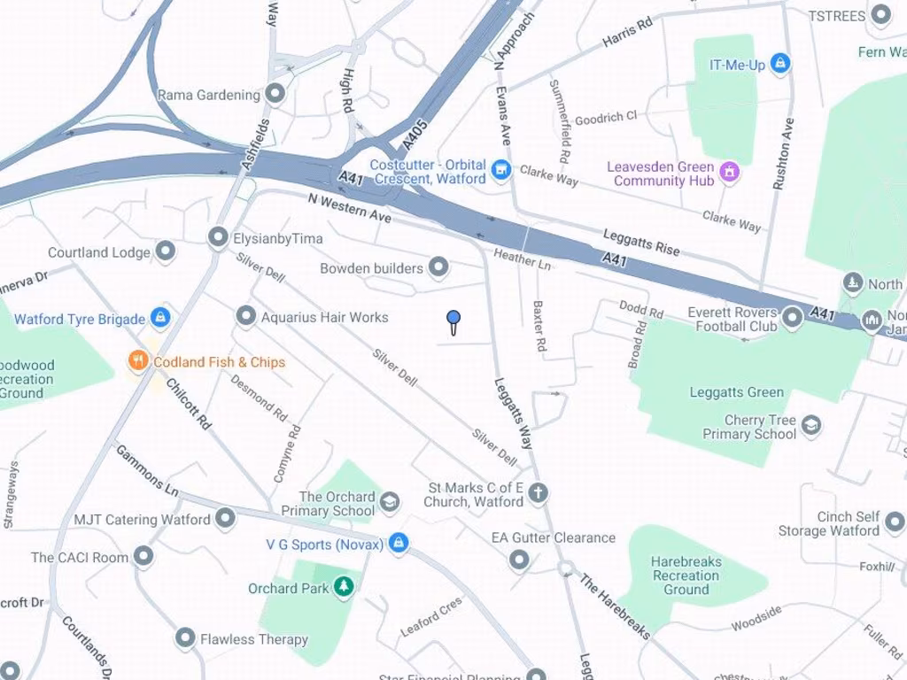
Task: Select the Harebreaks Recreation Ground label
Action: (x=686, y=576)
